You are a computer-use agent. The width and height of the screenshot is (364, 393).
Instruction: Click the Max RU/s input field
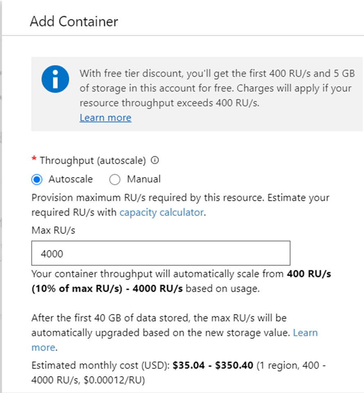point(161,253)
